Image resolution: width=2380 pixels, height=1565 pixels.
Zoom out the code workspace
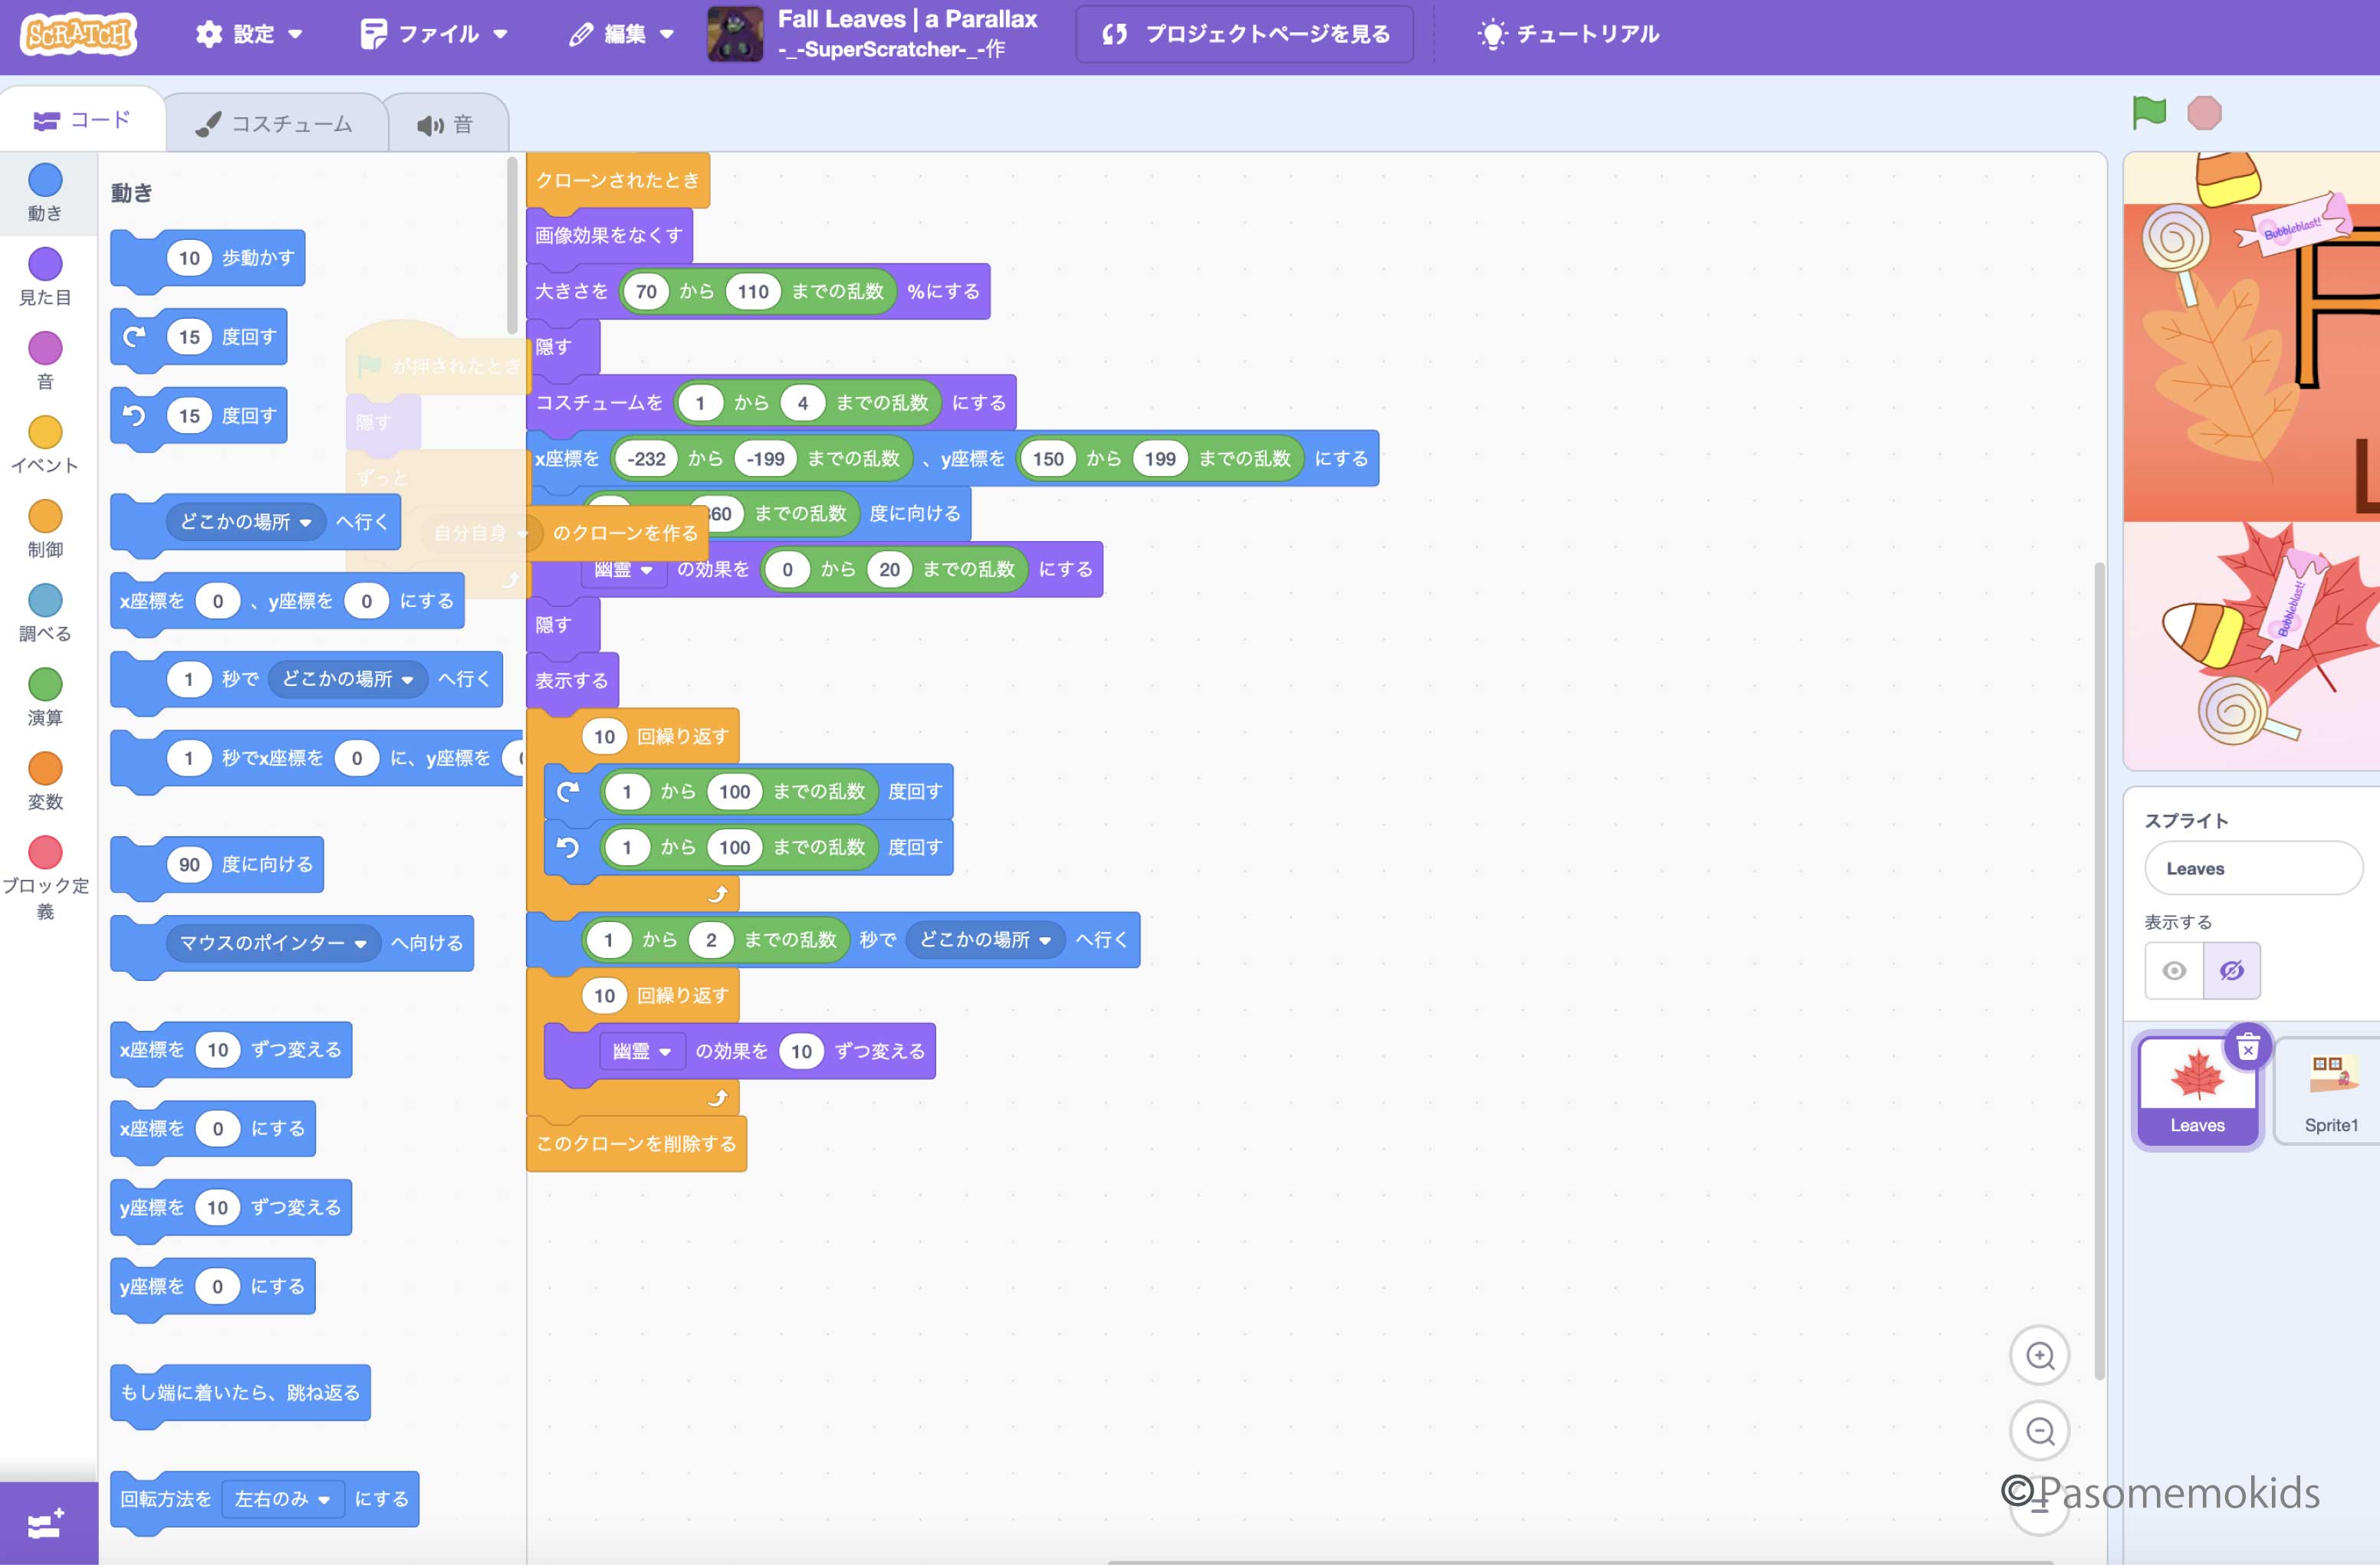(x=2040, y=1431)
